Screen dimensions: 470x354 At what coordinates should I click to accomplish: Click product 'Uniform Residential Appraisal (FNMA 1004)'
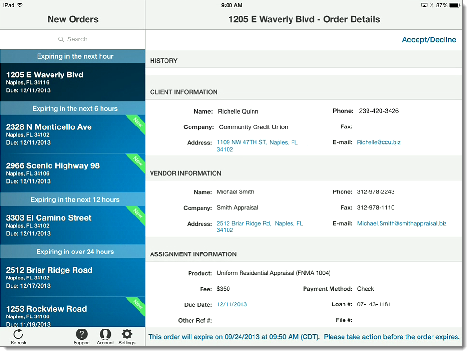[273, 273]
